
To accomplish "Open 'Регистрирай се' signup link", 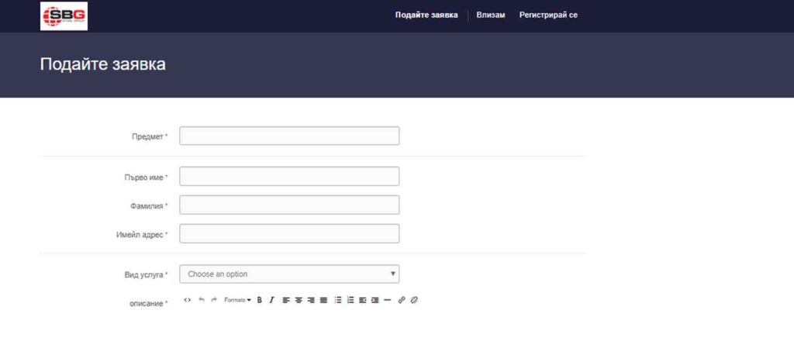I will coord(548,16).
